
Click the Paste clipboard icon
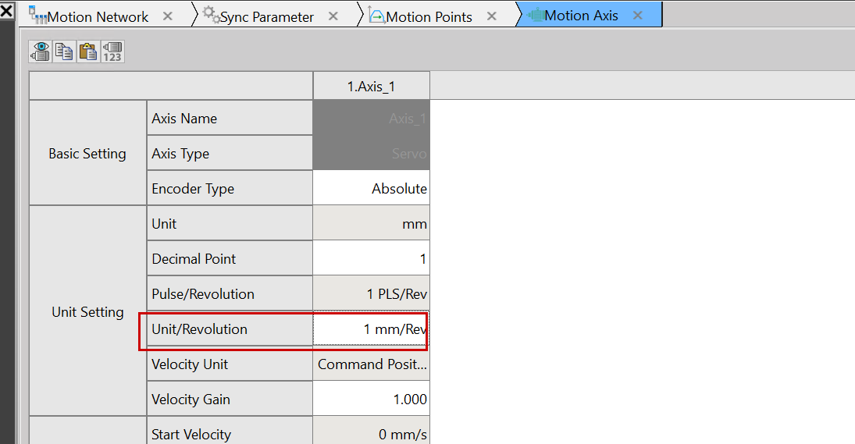[x=88, y=52]
